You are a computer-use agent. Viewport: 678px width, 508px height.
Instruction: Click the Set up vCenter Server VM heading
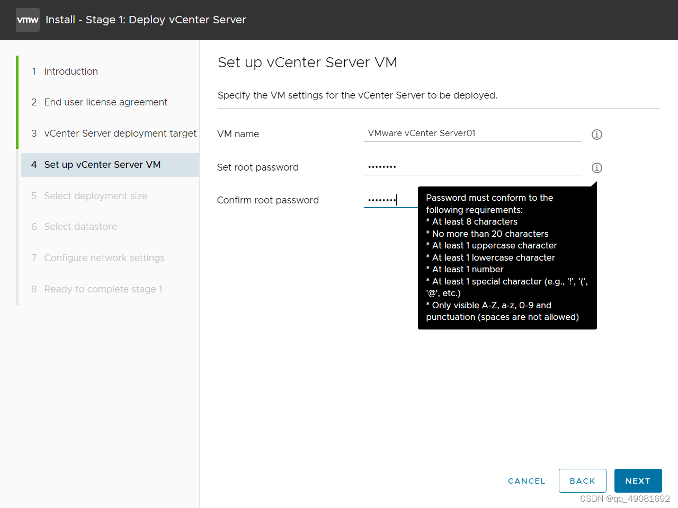coord(307,63)
